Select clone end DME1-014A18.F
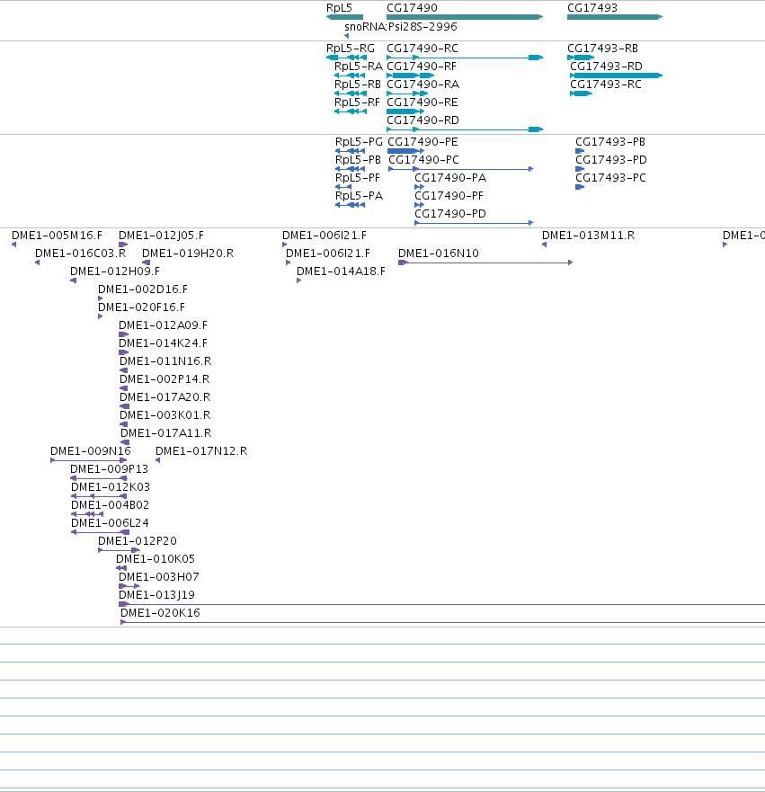 pos(299,280)
